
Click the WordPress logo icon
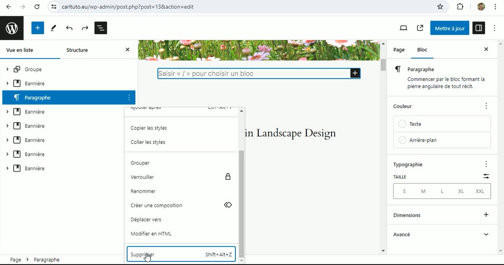12,28
